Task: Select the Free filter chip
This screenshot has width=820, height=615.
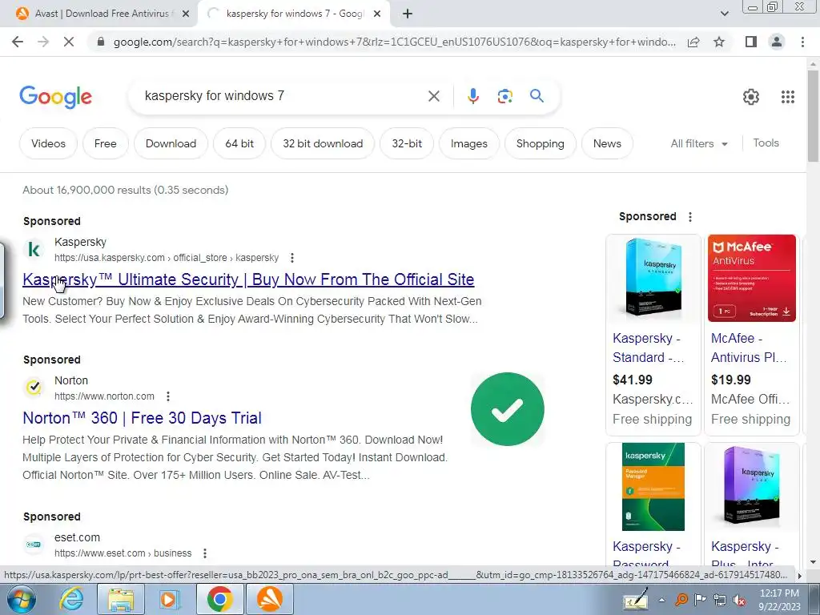Action: coord(105,143)
